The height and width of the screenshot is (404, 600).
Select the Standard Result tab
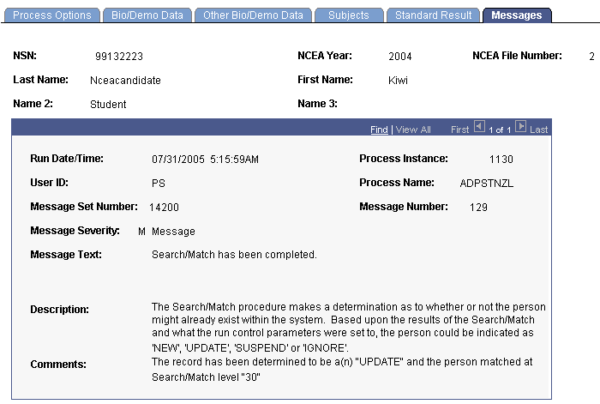(x=433, y=15)
